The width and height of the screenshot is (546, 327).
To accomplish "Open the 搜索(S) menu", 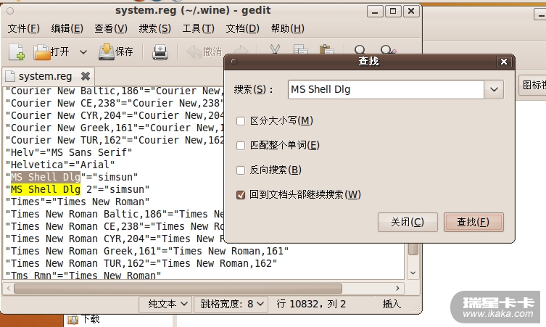I will point(154,28).
